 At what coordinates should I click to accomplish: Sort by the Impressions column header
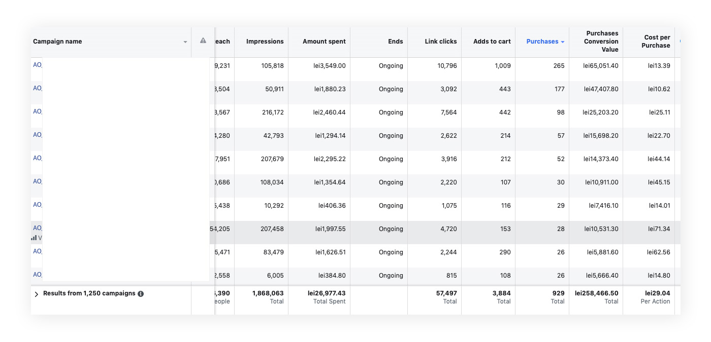[265, 42]
